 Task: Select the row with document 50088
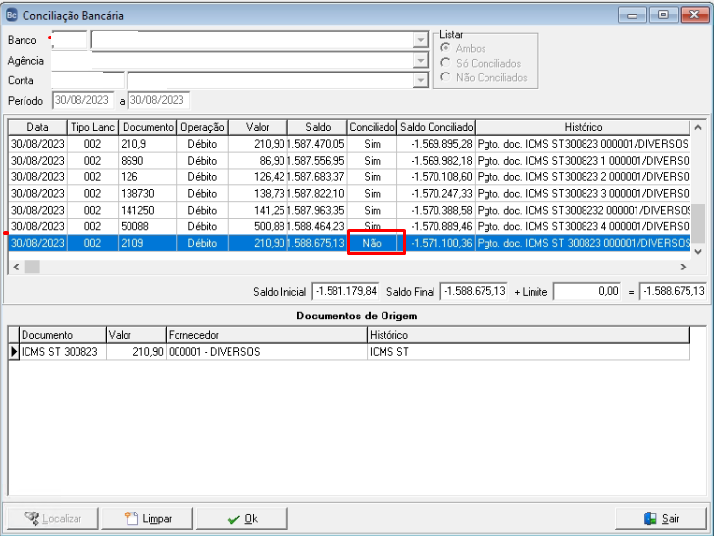point(349,226)
